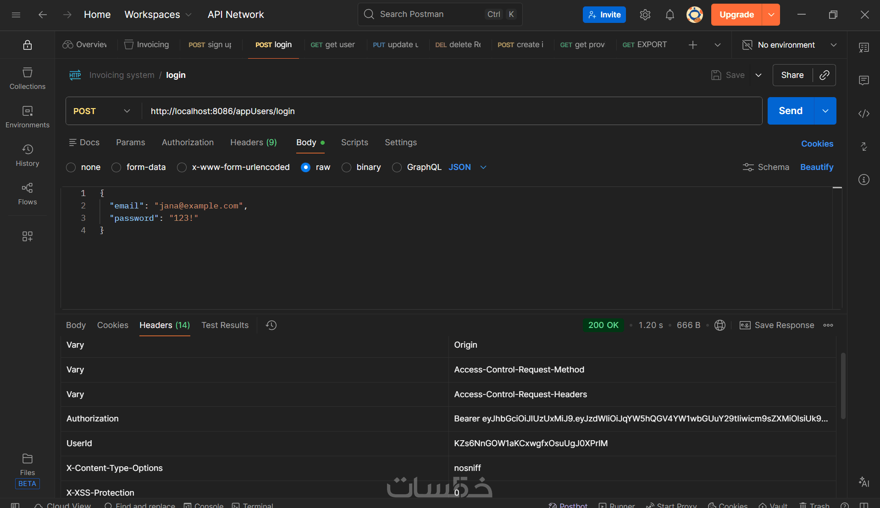Open the request info icon
Image resolution: width=880 pixels, height=508 pixels.
(x=864, y=180)
